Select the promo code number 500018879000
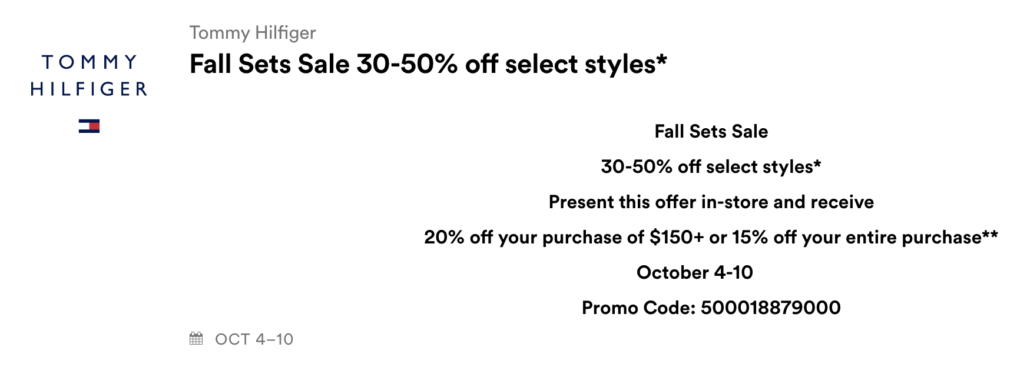The width and height of the screenshot is (1027, 374). pos(770,308)
